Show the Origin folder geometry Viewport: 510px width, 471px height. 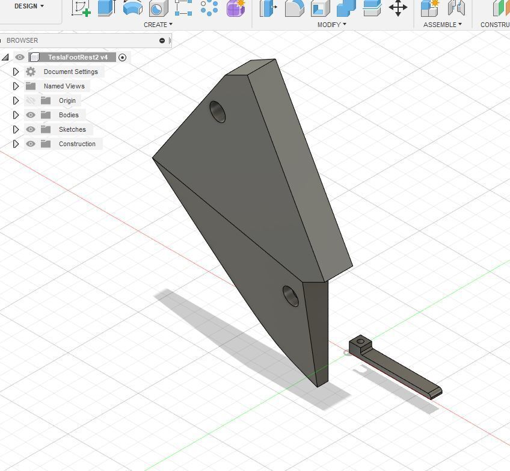[x=31, y=100]
